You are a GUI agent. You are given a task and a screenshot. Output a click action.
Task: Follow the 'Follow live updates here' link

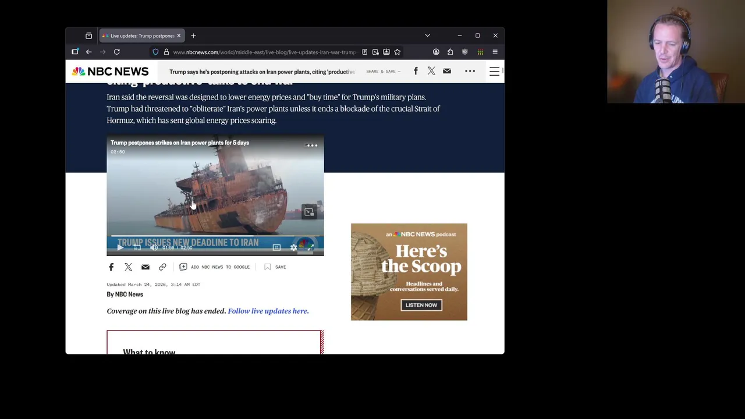pos(268,311)
